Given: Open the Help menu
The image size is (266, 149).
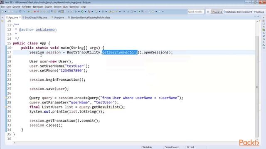Looking at the screenshot, I should (83, 7).
